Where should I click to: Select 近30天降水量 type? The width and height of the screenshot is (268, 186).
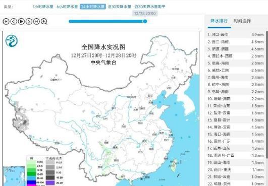tap(120, 7)
